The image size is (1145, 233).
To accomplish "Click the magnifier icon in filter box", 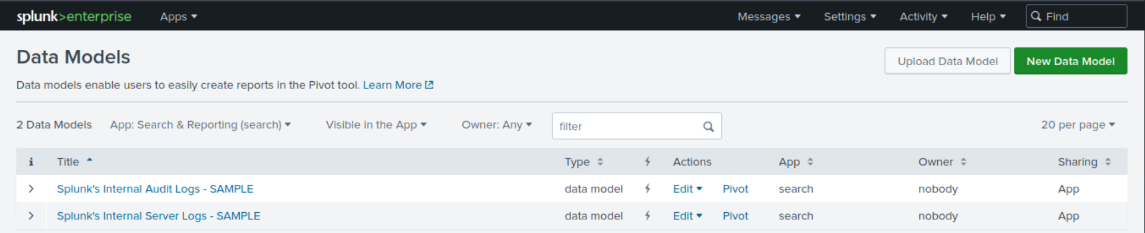I will click(708, 126).
